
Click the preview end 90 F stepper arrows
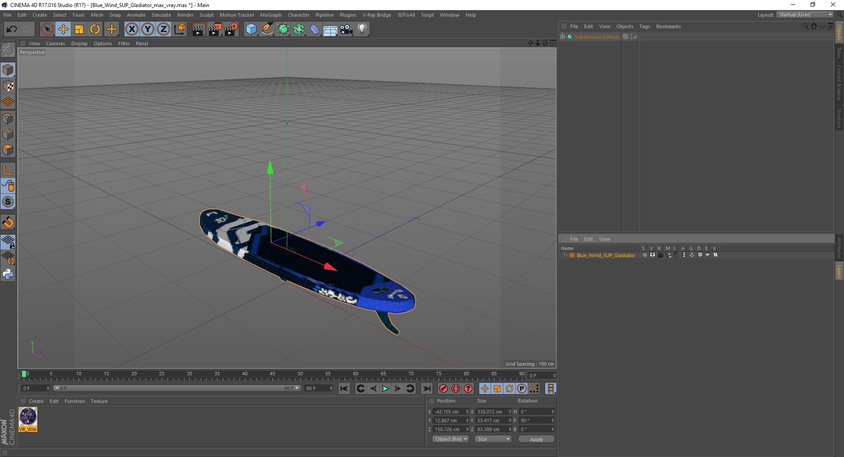click(331, 388)
